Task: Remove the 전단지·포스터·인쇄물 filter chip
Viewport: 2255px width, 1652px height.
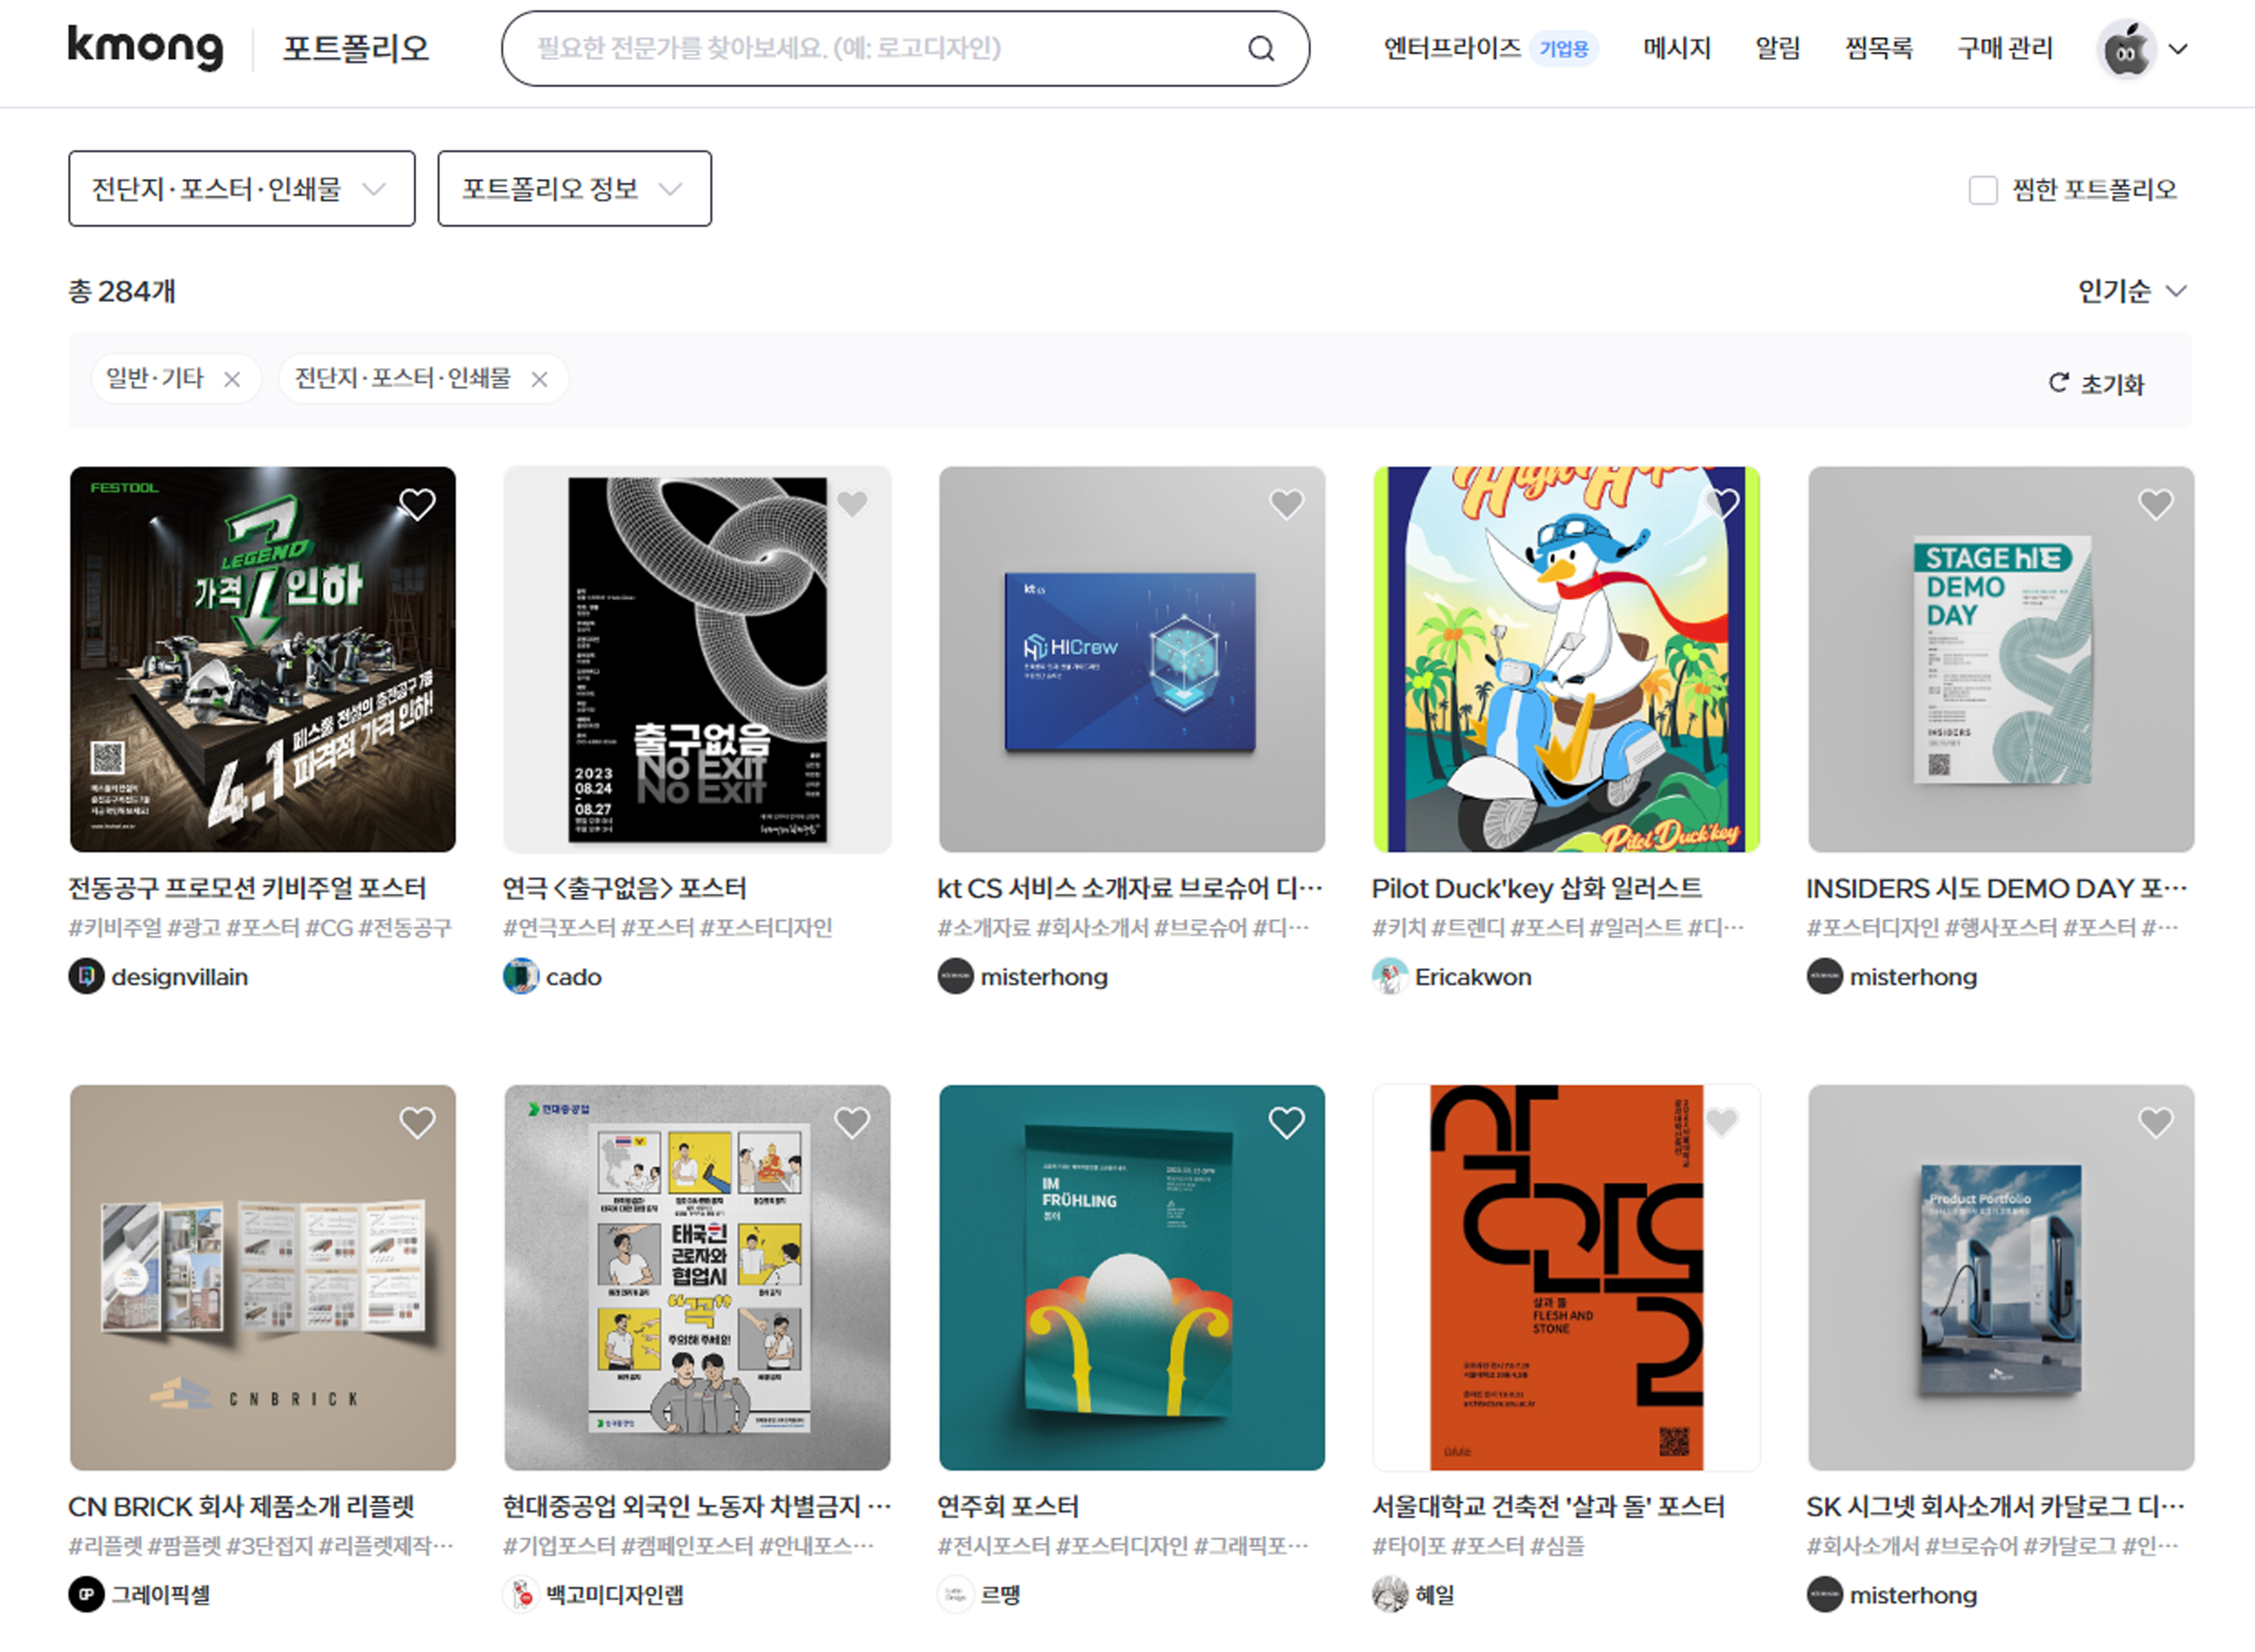Action: (539, 380)
